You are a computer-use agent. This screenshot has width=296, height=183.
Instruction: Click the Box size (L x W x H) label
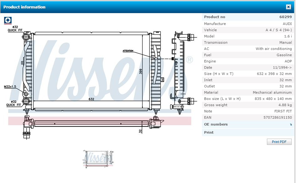point(222,99)
